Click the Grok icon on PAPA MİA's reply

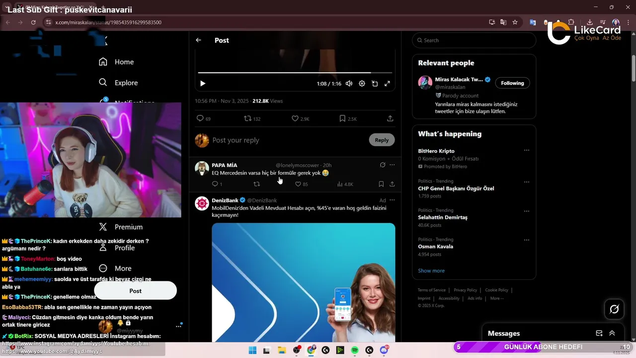383,165
